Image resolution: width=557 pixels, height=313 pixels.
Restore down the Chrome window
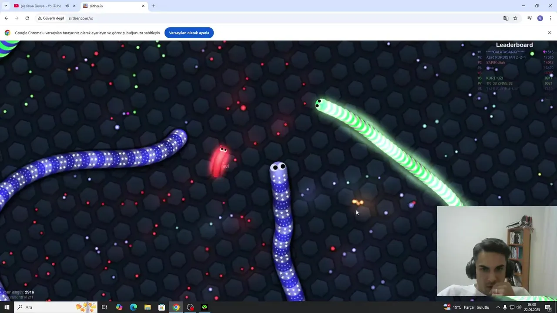537,6
